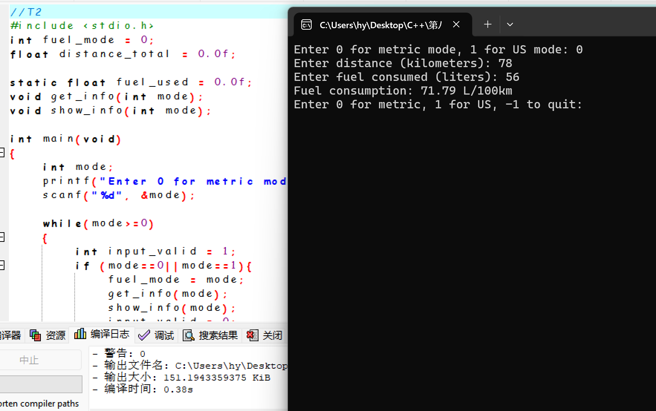Open a new terminal tab with plus
Image resolution: width=656 pixels, height=411 pixels.
[488, 24]
